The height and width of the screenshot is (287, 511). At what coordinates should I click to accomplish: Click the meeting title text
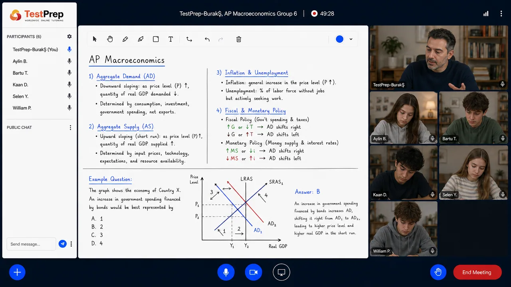coord(238,14)
